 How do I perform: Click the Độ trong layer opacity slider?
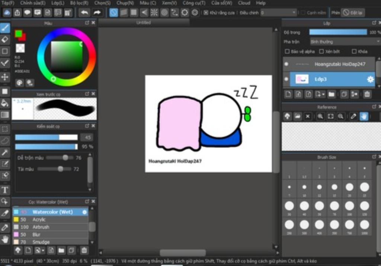pyautogui.click(x=338, y=32)
